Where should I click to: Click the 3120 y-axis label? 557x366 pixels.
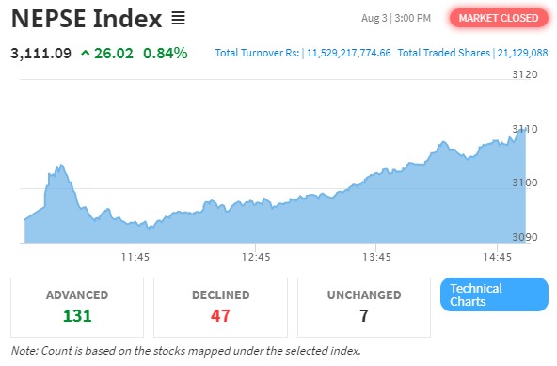[525, 74]
